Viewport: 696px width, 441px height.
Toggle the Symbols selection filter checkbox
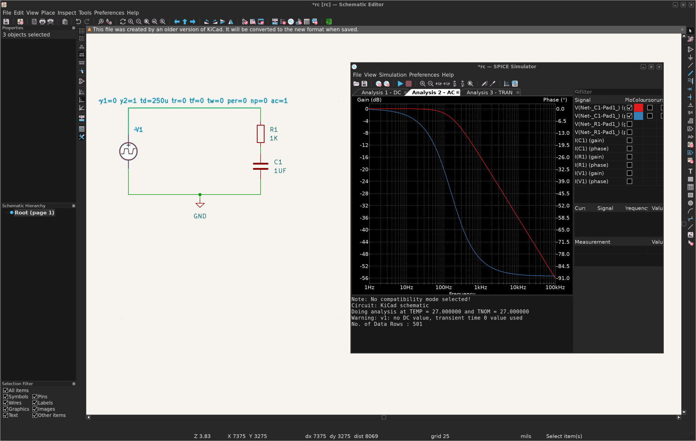[x=5, y=397]
